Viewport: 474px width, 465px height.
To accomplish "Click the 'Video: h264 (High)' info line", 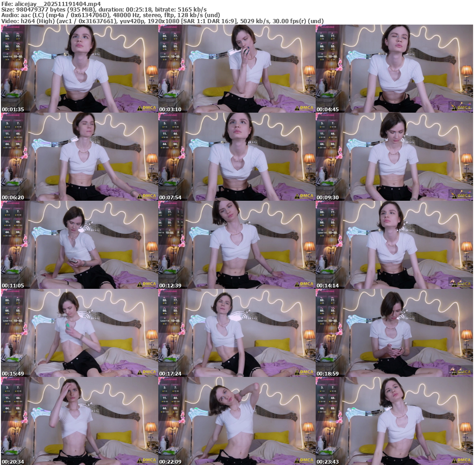I will click(162, 21).
